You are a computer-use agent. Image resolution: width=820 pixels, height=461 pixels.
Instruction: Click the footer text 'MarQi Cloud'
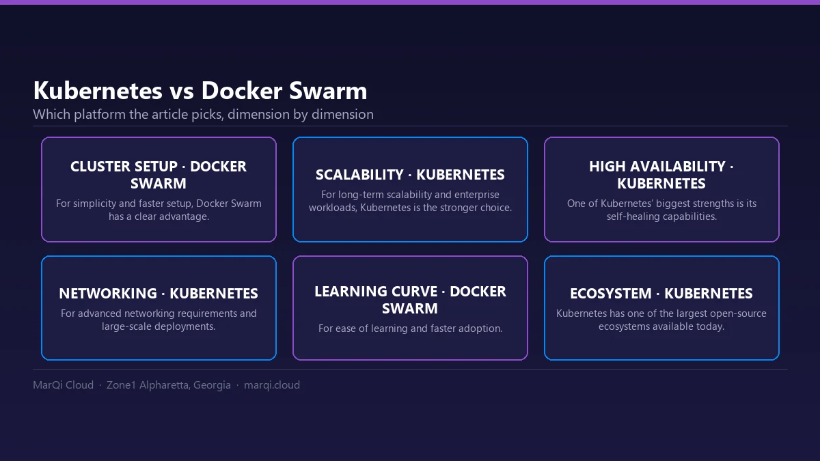(x=63, y=385)
